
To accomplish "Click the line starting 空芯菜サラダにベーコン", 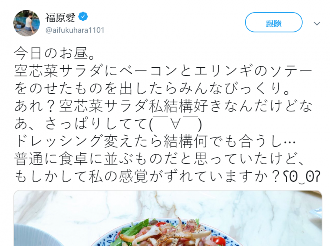I will pos(163,71).
